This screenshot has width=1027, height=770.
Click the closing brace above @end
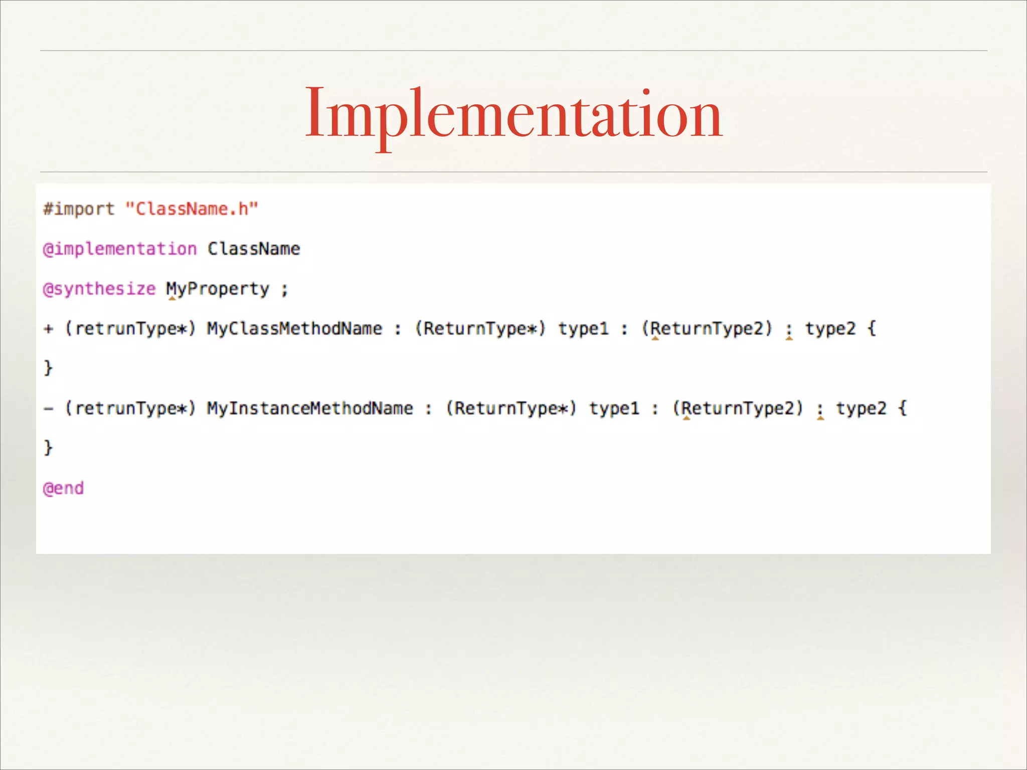coord(48,447)
